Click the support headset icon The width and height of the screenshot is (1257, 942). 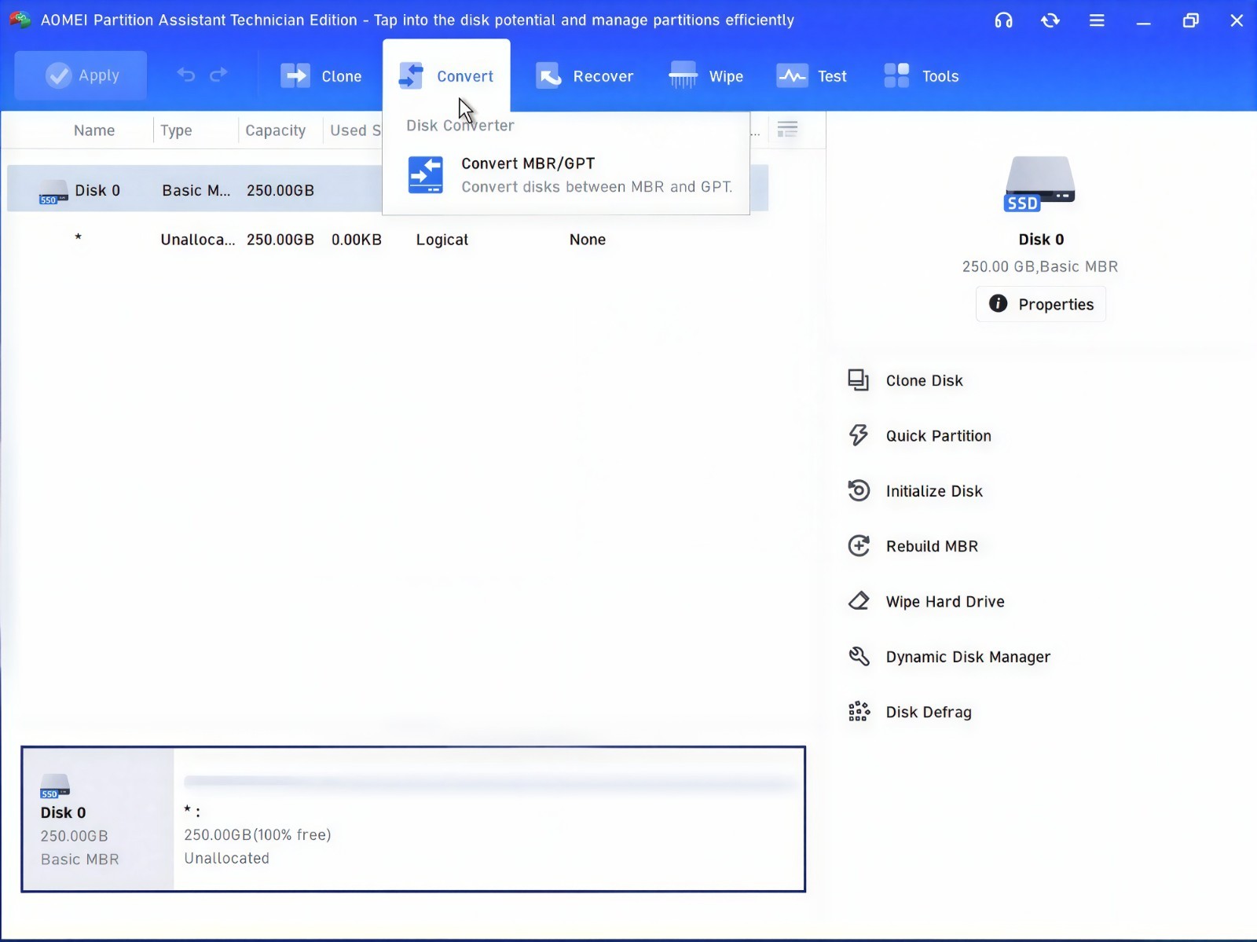pyautogui.click(x=1003, y=20)
